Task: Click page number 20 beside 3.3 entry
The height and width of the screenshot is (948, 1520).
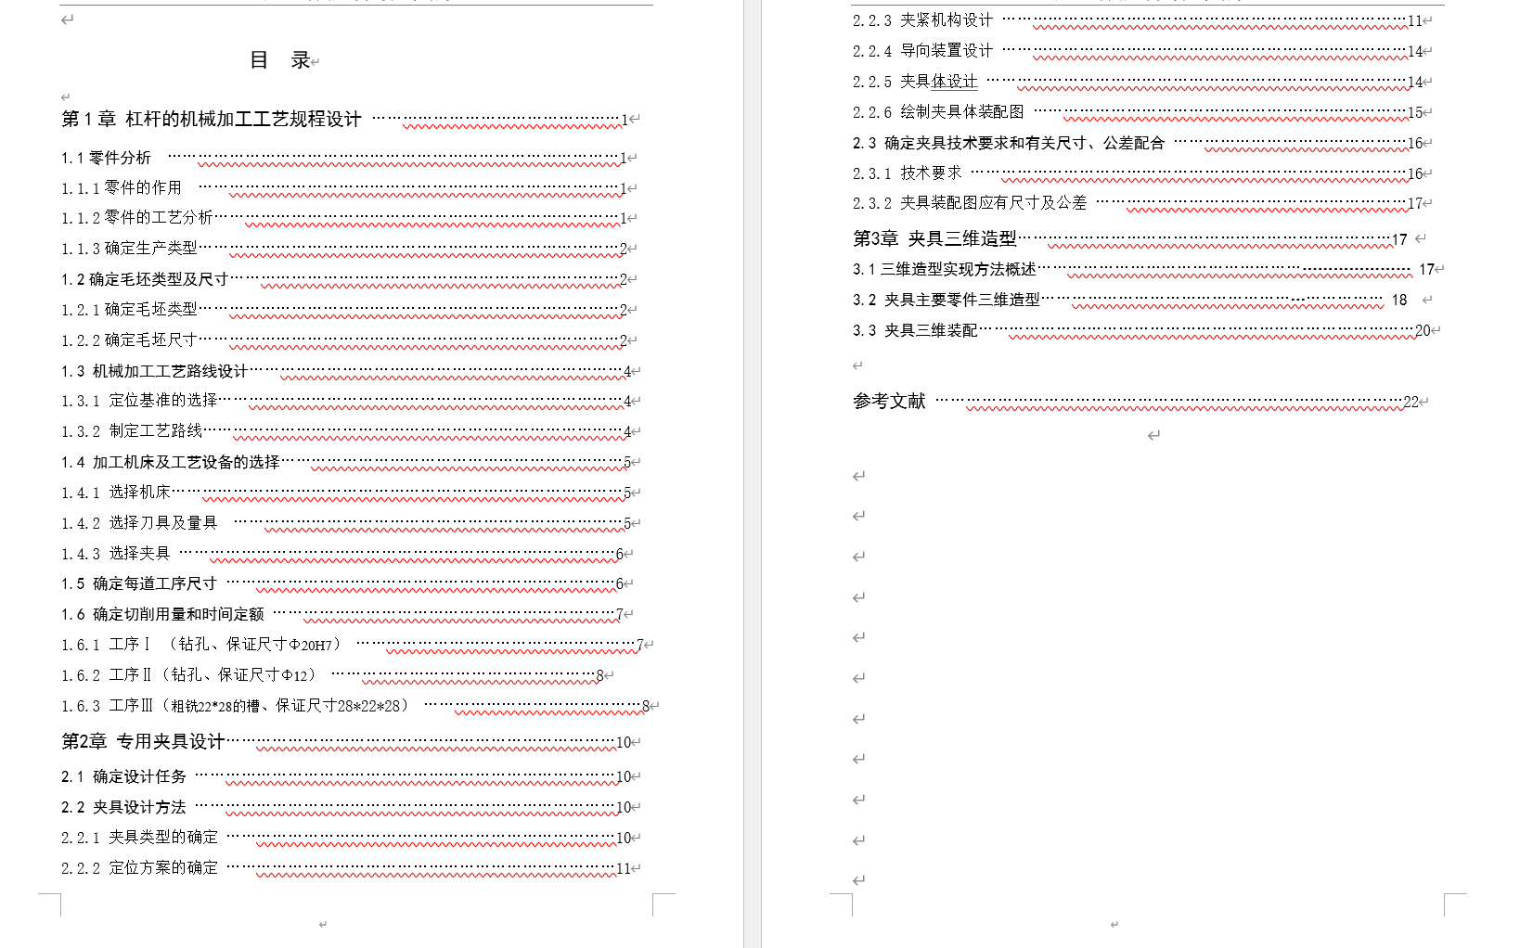Action: (x=1423, y=330)
